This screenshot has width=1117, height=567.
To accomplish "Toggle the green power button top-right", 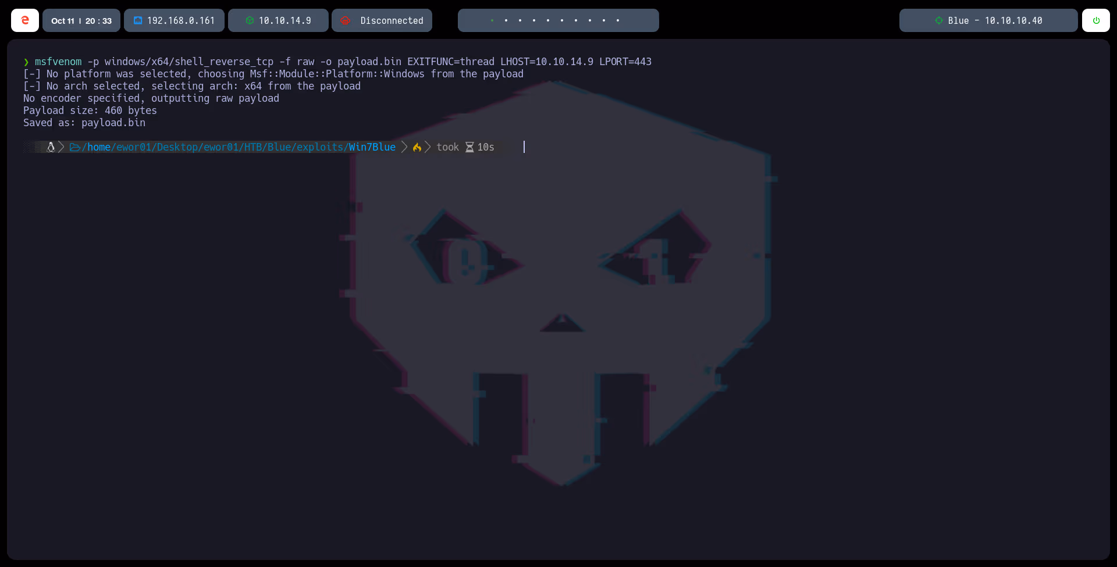I will pos(1097,20).
